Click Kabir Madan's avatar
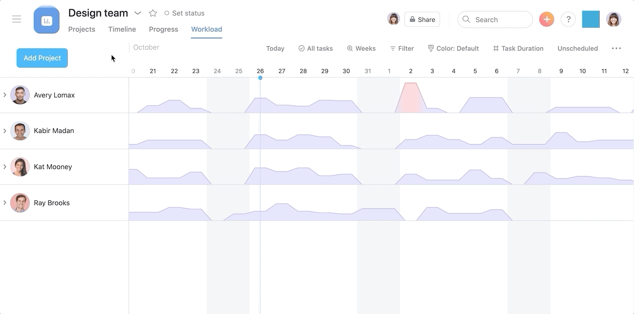 click(20, 131)
